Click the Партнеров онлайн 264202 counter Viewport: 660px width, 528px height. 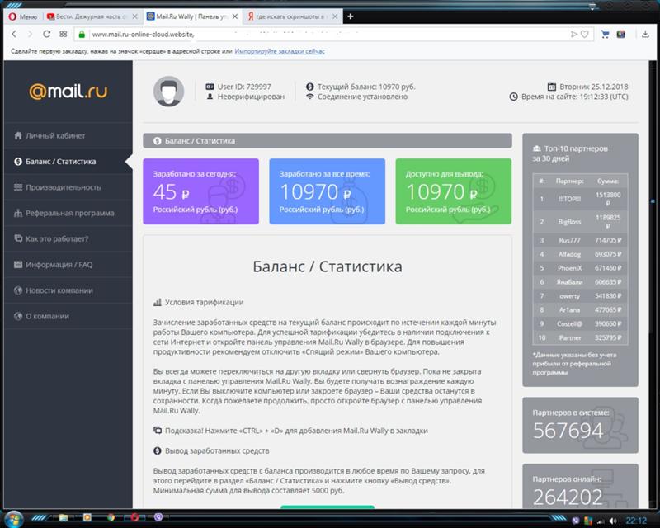point(581,486)
